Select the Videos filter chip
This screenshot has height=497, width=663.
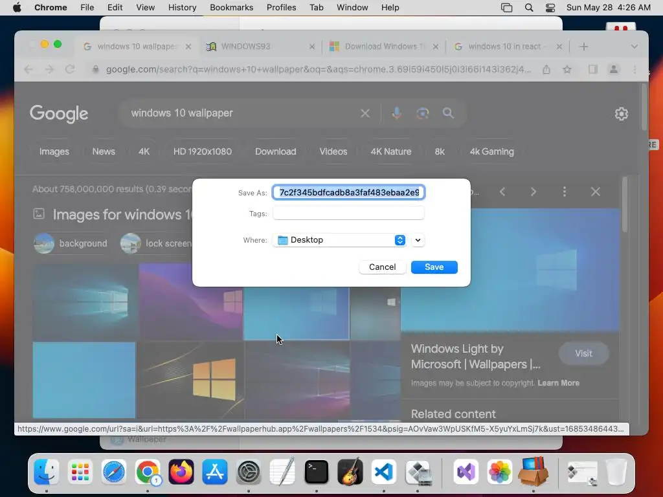(x=333, y=151)
